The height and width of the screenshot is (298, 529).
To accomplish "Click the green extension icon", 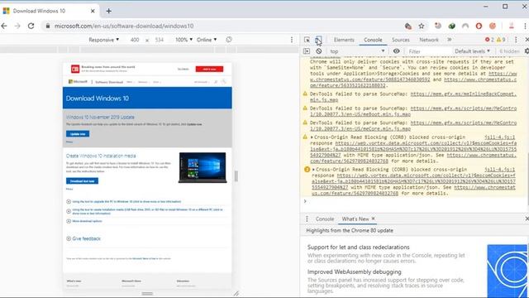I will [452, 26].
